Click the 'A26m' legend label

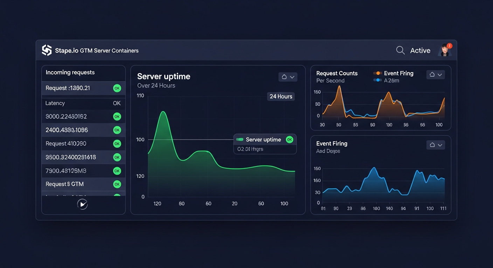pyautogui.click(x=391, y=81)
